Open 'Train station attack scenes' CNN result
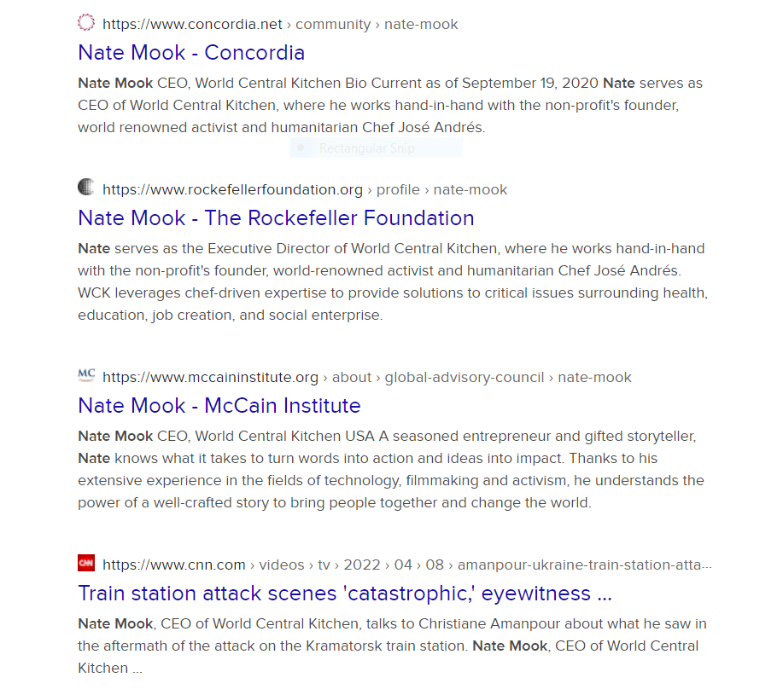The height and width of the screenshot is (695, 783). 345,594
